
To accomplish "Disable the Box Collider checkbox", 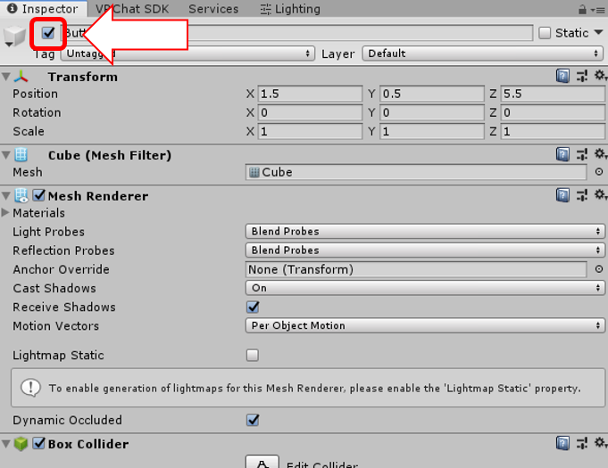I will pyautogui.click(x=38, y=443).
